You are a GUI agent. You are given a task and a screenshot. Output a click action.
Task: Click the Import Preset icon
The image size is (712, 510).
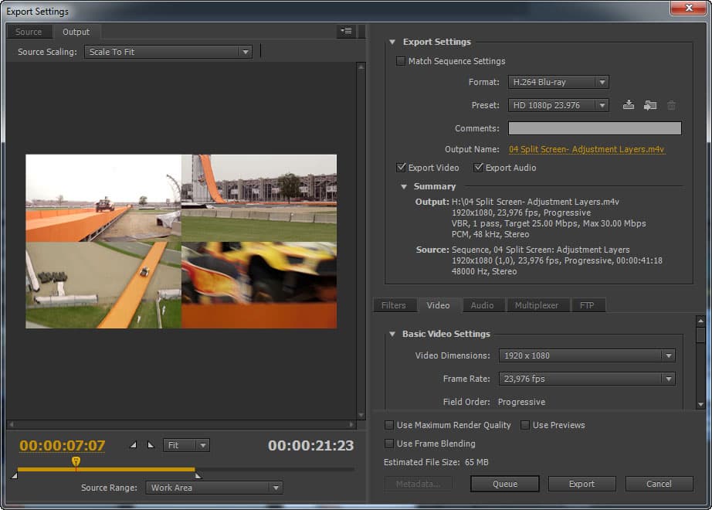click(x=650, y=105)
